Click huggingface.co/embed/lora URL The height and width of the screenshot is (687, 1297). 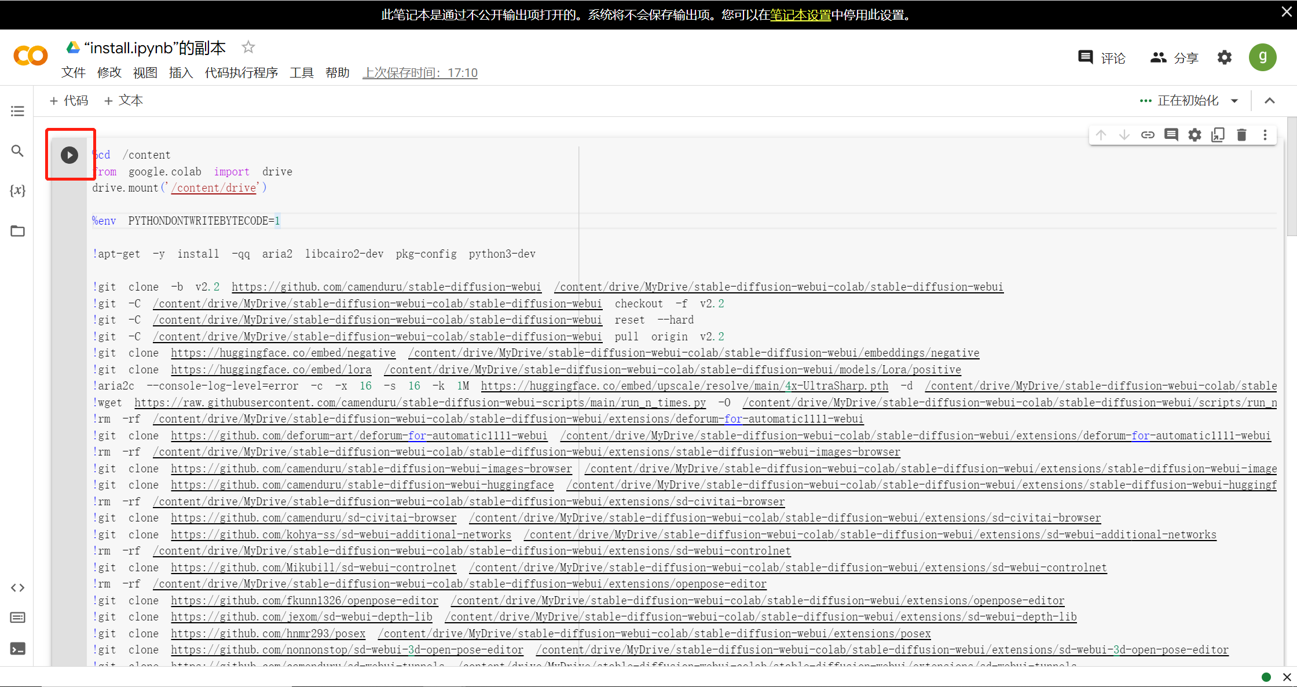pyautogui.click(x=271, y=370)
